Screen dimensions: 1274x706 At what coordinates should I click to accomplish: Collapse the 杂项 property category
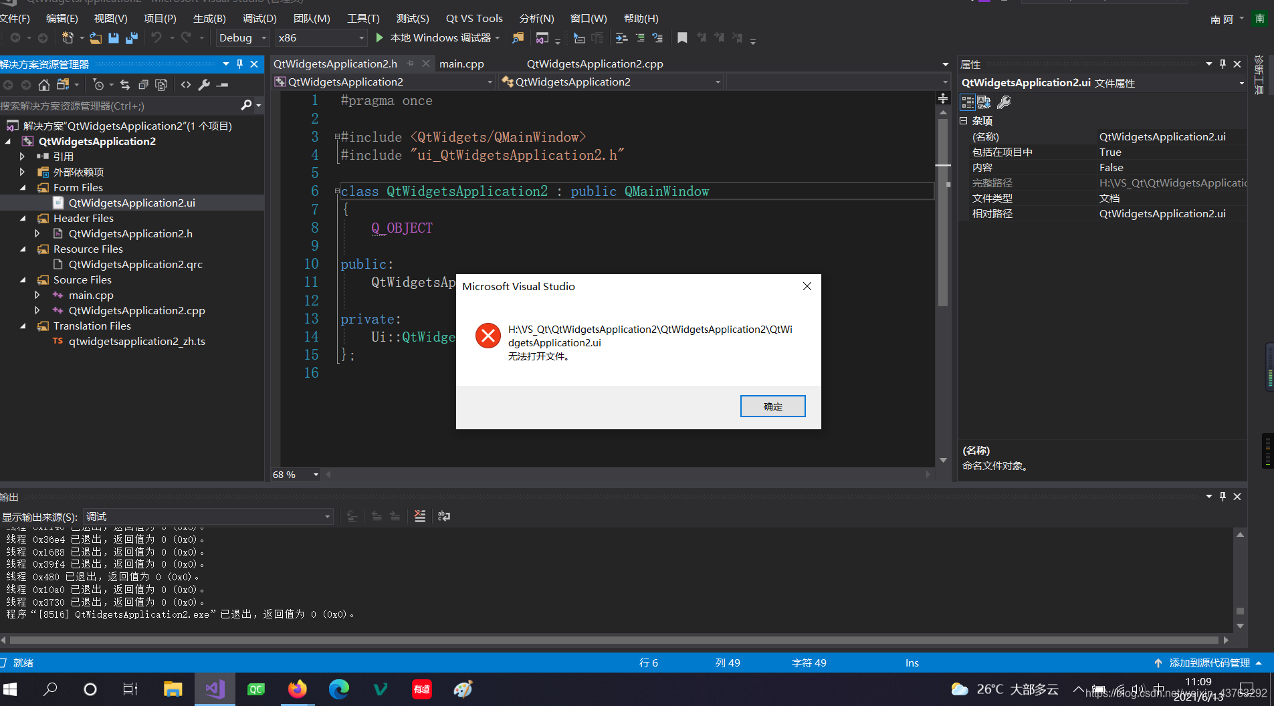pyautogui.click(x=964, y=121)
